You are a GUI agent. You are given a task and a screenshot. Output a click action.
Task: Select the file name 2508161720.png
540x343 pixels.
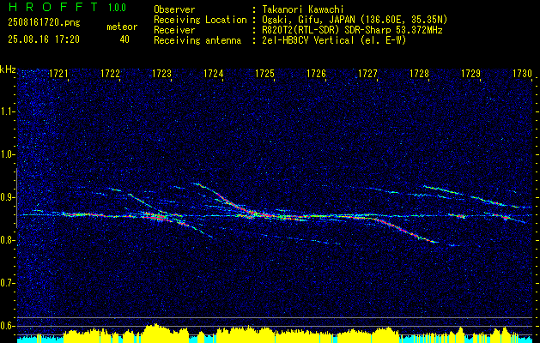(44, 23)
